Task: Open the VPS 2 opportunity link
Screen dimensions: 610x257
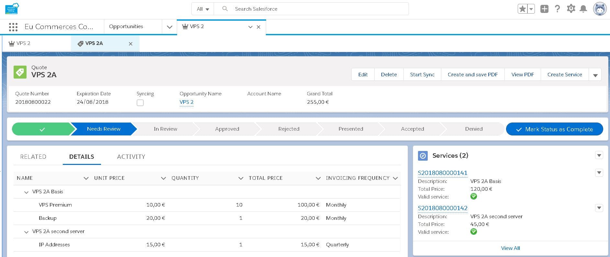Action: [x=186, y=102]
